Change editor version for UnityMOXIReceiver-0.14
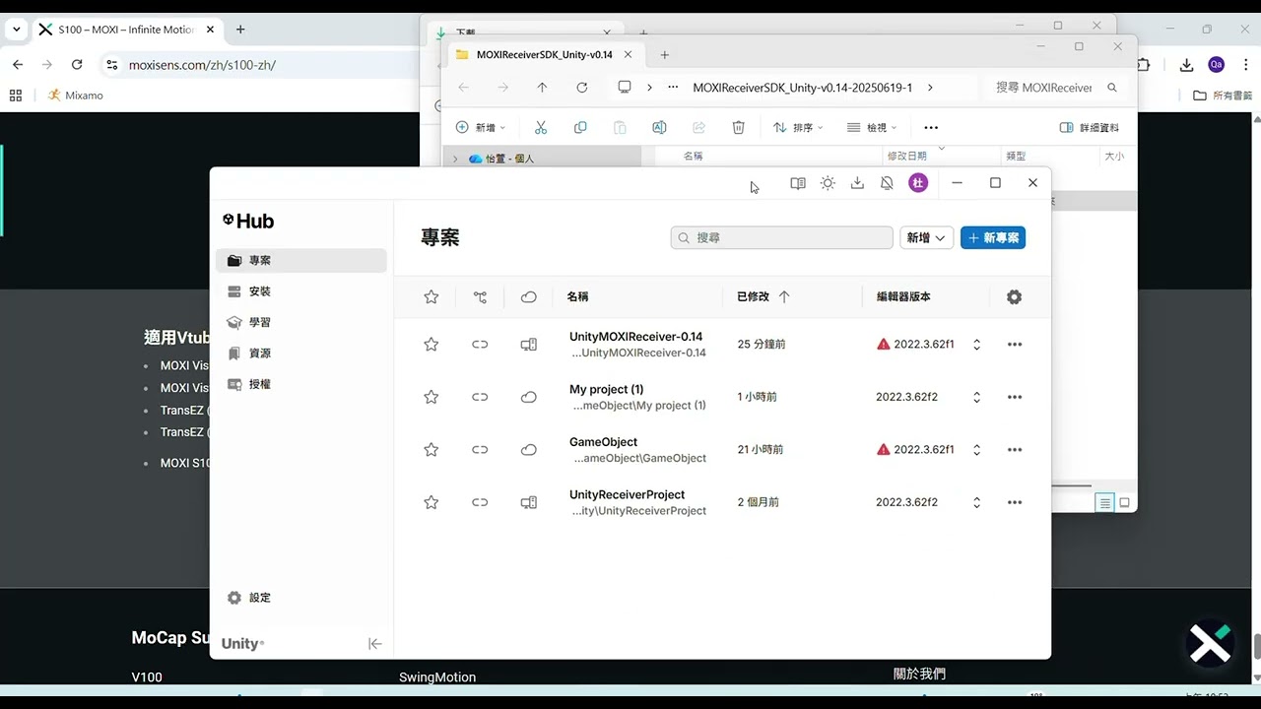Image resolution: width=1261 pixels, height=709 pixels. (x=976, y=345)
